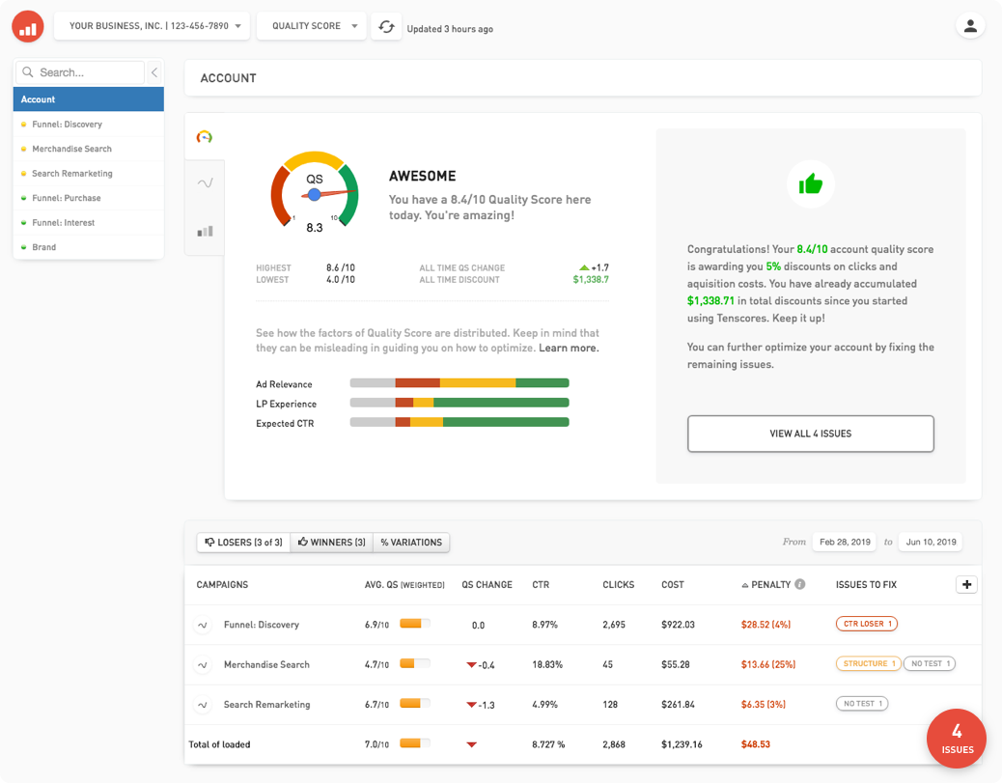This screenshot has width=1002, height=783.
Task: Switch to the % Variations tab
Action: [411, 543]
